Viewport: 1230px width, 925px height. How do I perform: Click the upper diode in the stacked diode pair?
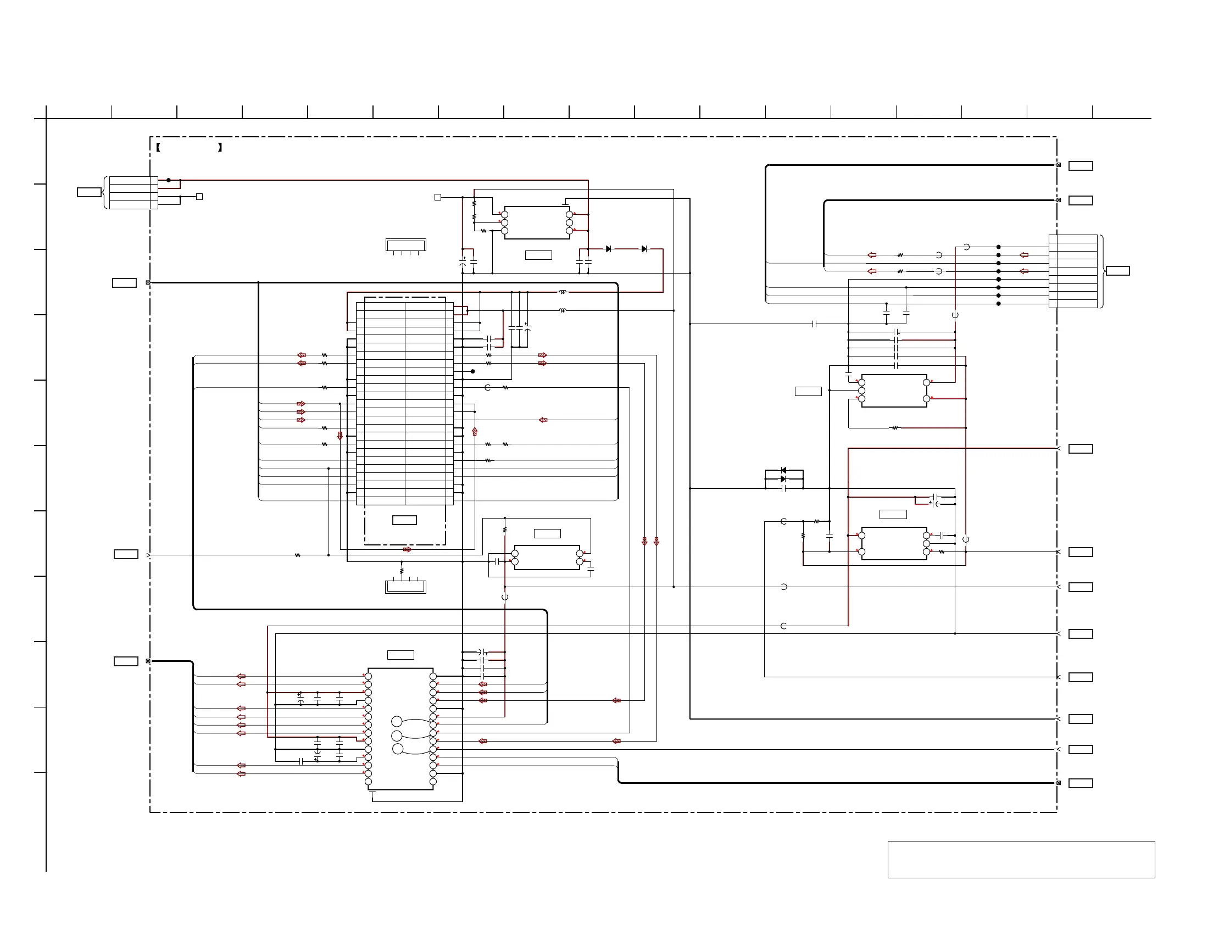tap(783, 470)
